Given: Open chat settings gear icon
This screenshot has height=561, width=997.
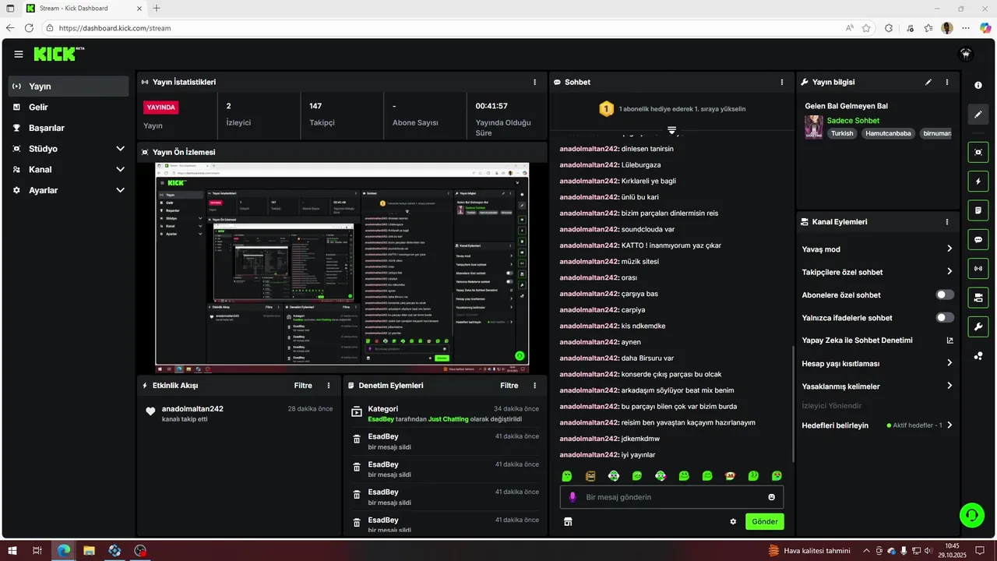Looking at the screenshot, I should 733,521.
